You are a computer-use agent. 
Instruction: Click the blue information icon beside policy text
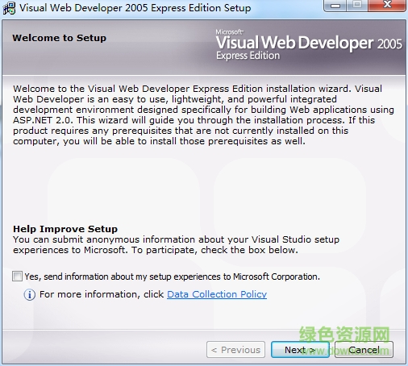coord(30,294)
